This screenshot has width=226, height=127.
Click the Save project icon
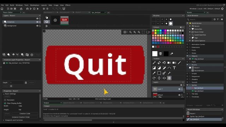(15, 9)
